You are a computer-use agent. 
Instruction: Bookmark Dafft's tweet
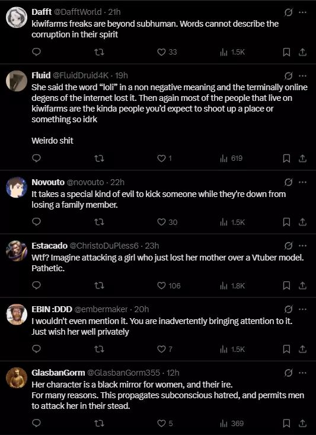pyautogui.click(x=286, y=52)
